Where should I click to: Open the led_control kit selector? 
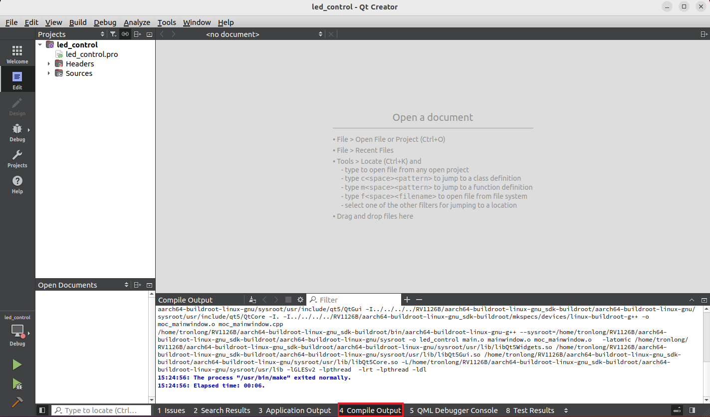point(17,330)
